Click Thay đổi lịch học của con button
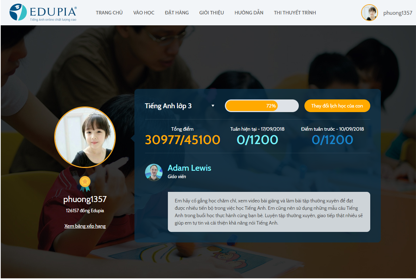The image size is (416, 279). (337, 106)
